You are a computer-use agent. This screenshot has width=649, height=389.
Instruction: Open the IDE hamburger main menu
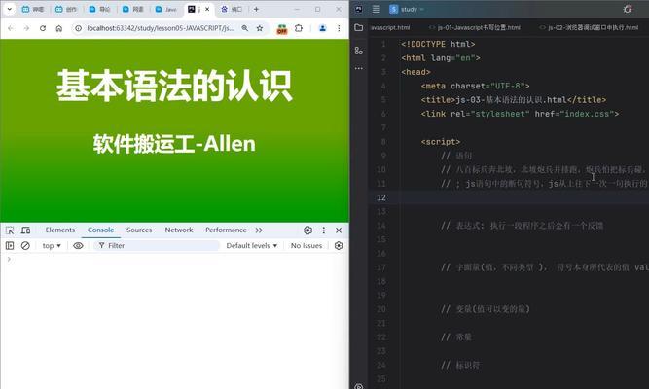tap(377, 9)
